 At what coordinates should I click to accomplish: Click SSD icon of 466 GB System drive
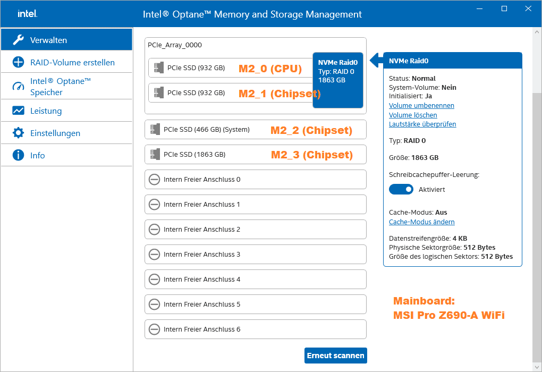point(155,129)
